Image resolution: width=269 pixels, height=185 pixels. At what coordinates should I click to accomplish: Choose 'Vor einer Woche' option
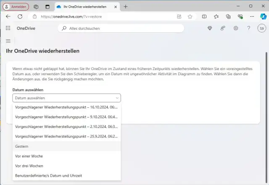point(66,156)
